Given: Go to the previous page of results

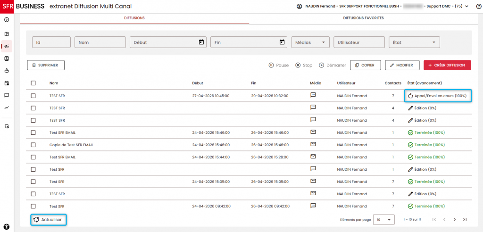Looking at the screenshot, I should [444, 219].
